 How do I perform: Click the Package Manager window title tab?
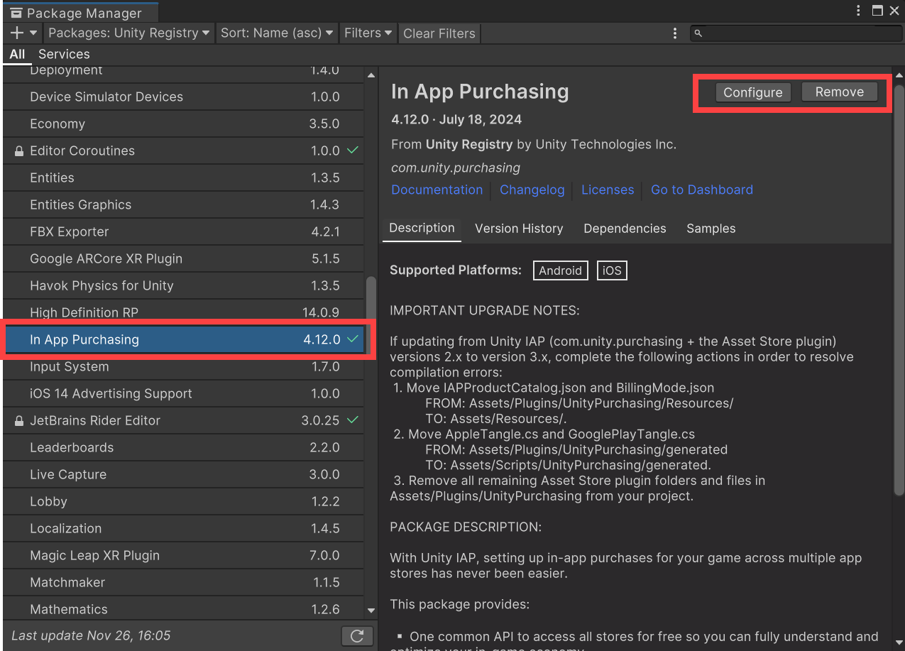pos(79,13)
